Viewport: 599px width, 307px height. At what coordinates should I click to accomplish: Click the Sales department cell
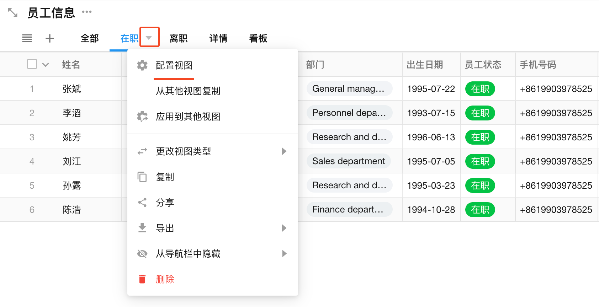[x=348, y=161]
